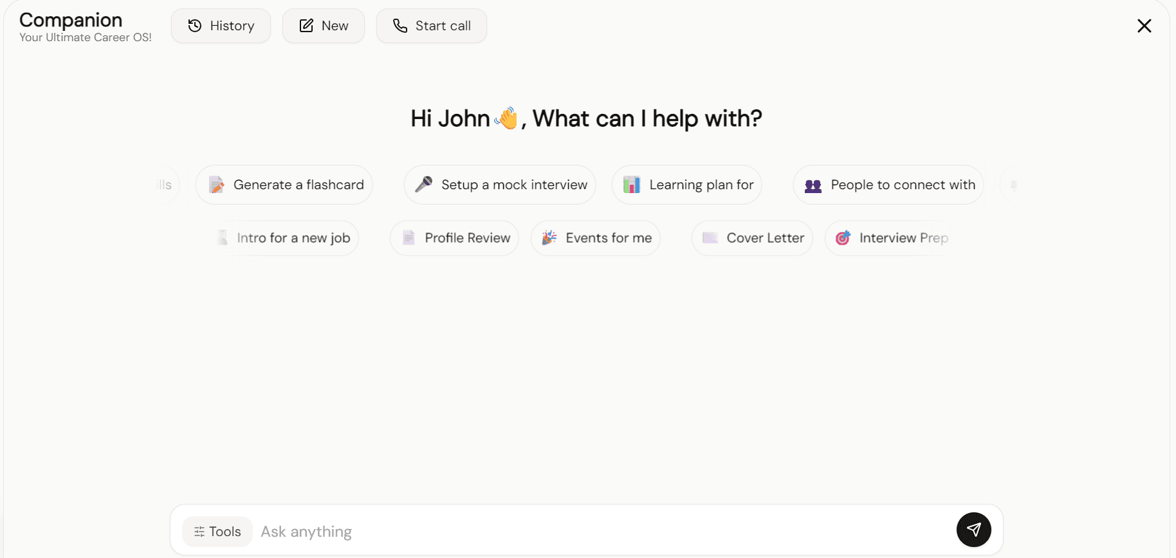
Task: Click the people icon for connections
Action: [813, 185]
